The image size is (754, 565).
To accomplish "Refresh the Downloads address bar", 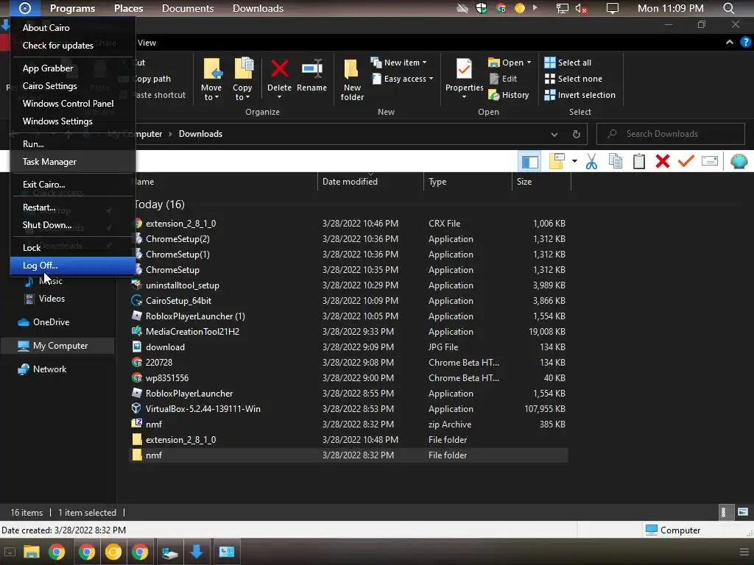I will (x=576, y=134).
